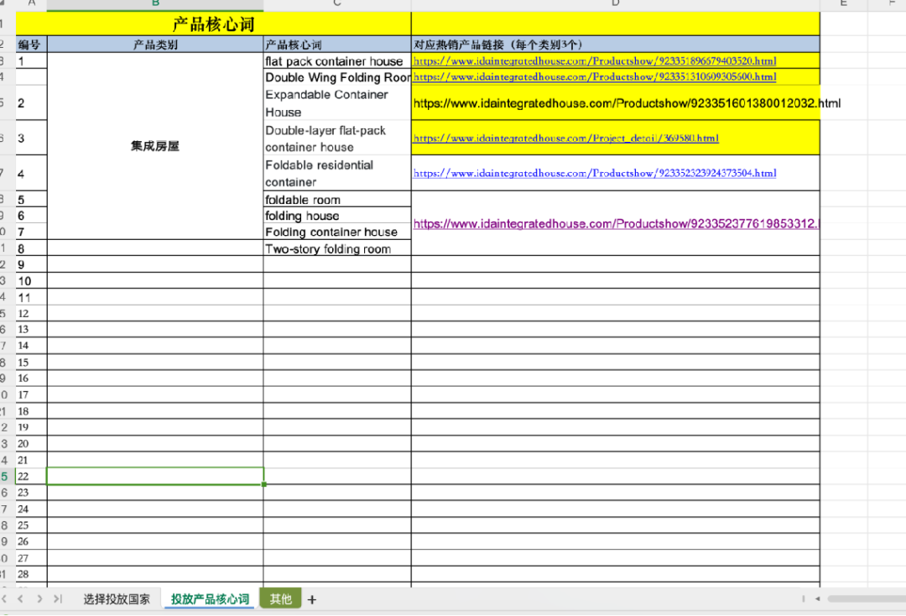Jump to last sheet arrow icon
Screen dimensions: 906x616
pos(58,598)
